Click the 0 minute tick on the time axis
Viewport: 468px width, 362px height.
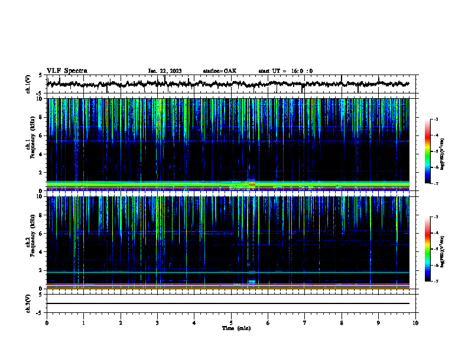point(47,323)
